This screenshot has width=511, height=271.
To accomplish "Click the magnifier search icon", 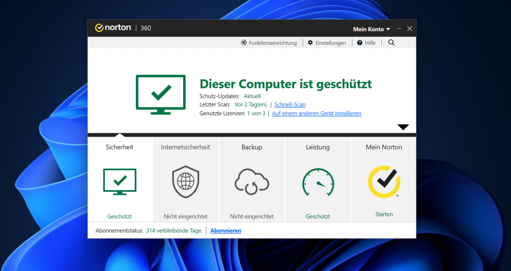I will pos(391,43).
